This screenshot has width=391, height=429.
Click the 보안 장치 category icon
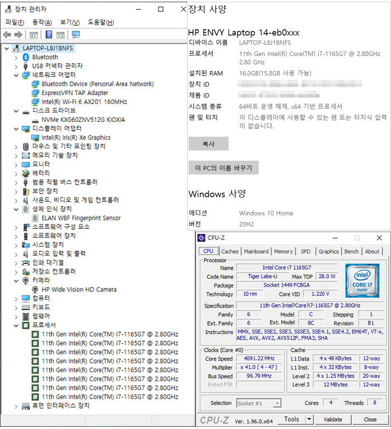tap(26, 191)
